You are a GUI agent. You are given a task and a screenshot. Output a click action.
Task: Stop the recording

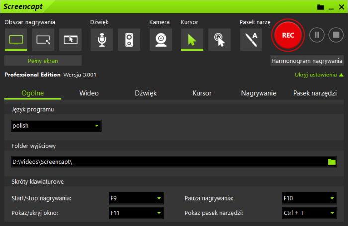tap(336, 35)
